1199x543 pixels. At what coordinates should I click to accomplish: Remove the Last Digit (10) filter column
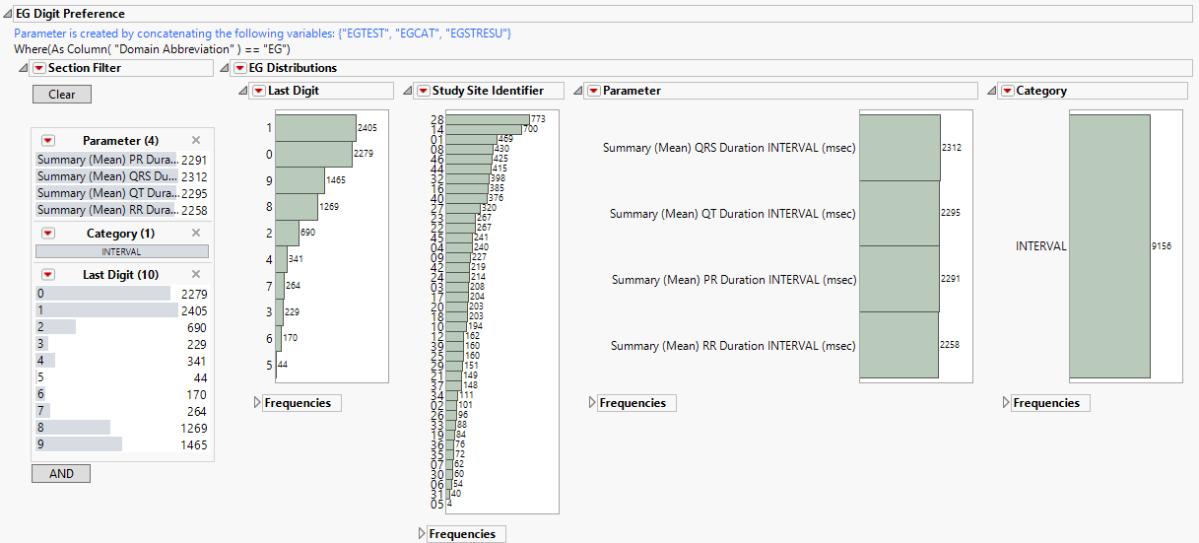[x=196, y=275]
